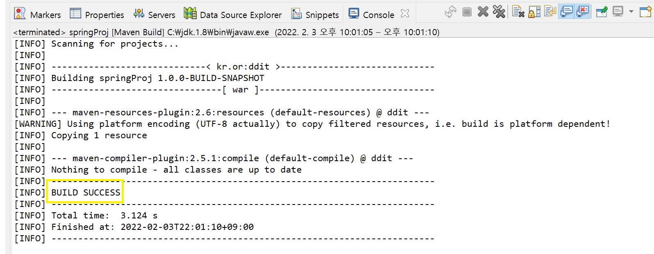Switch to the Data Source Explorer tab

[233, 15]
